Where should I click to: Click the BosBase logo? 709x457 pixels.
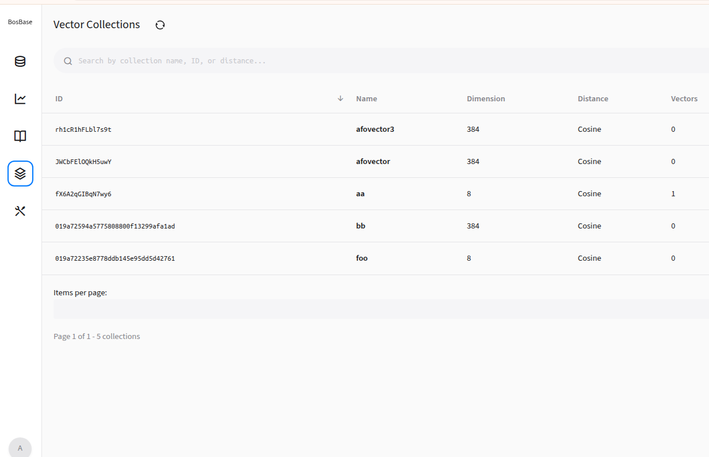20,22
